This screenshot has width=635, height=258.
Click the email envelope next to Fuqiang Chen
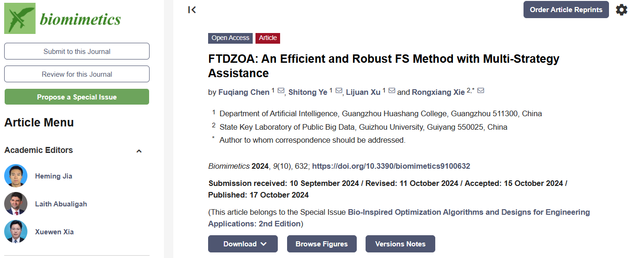281,91
